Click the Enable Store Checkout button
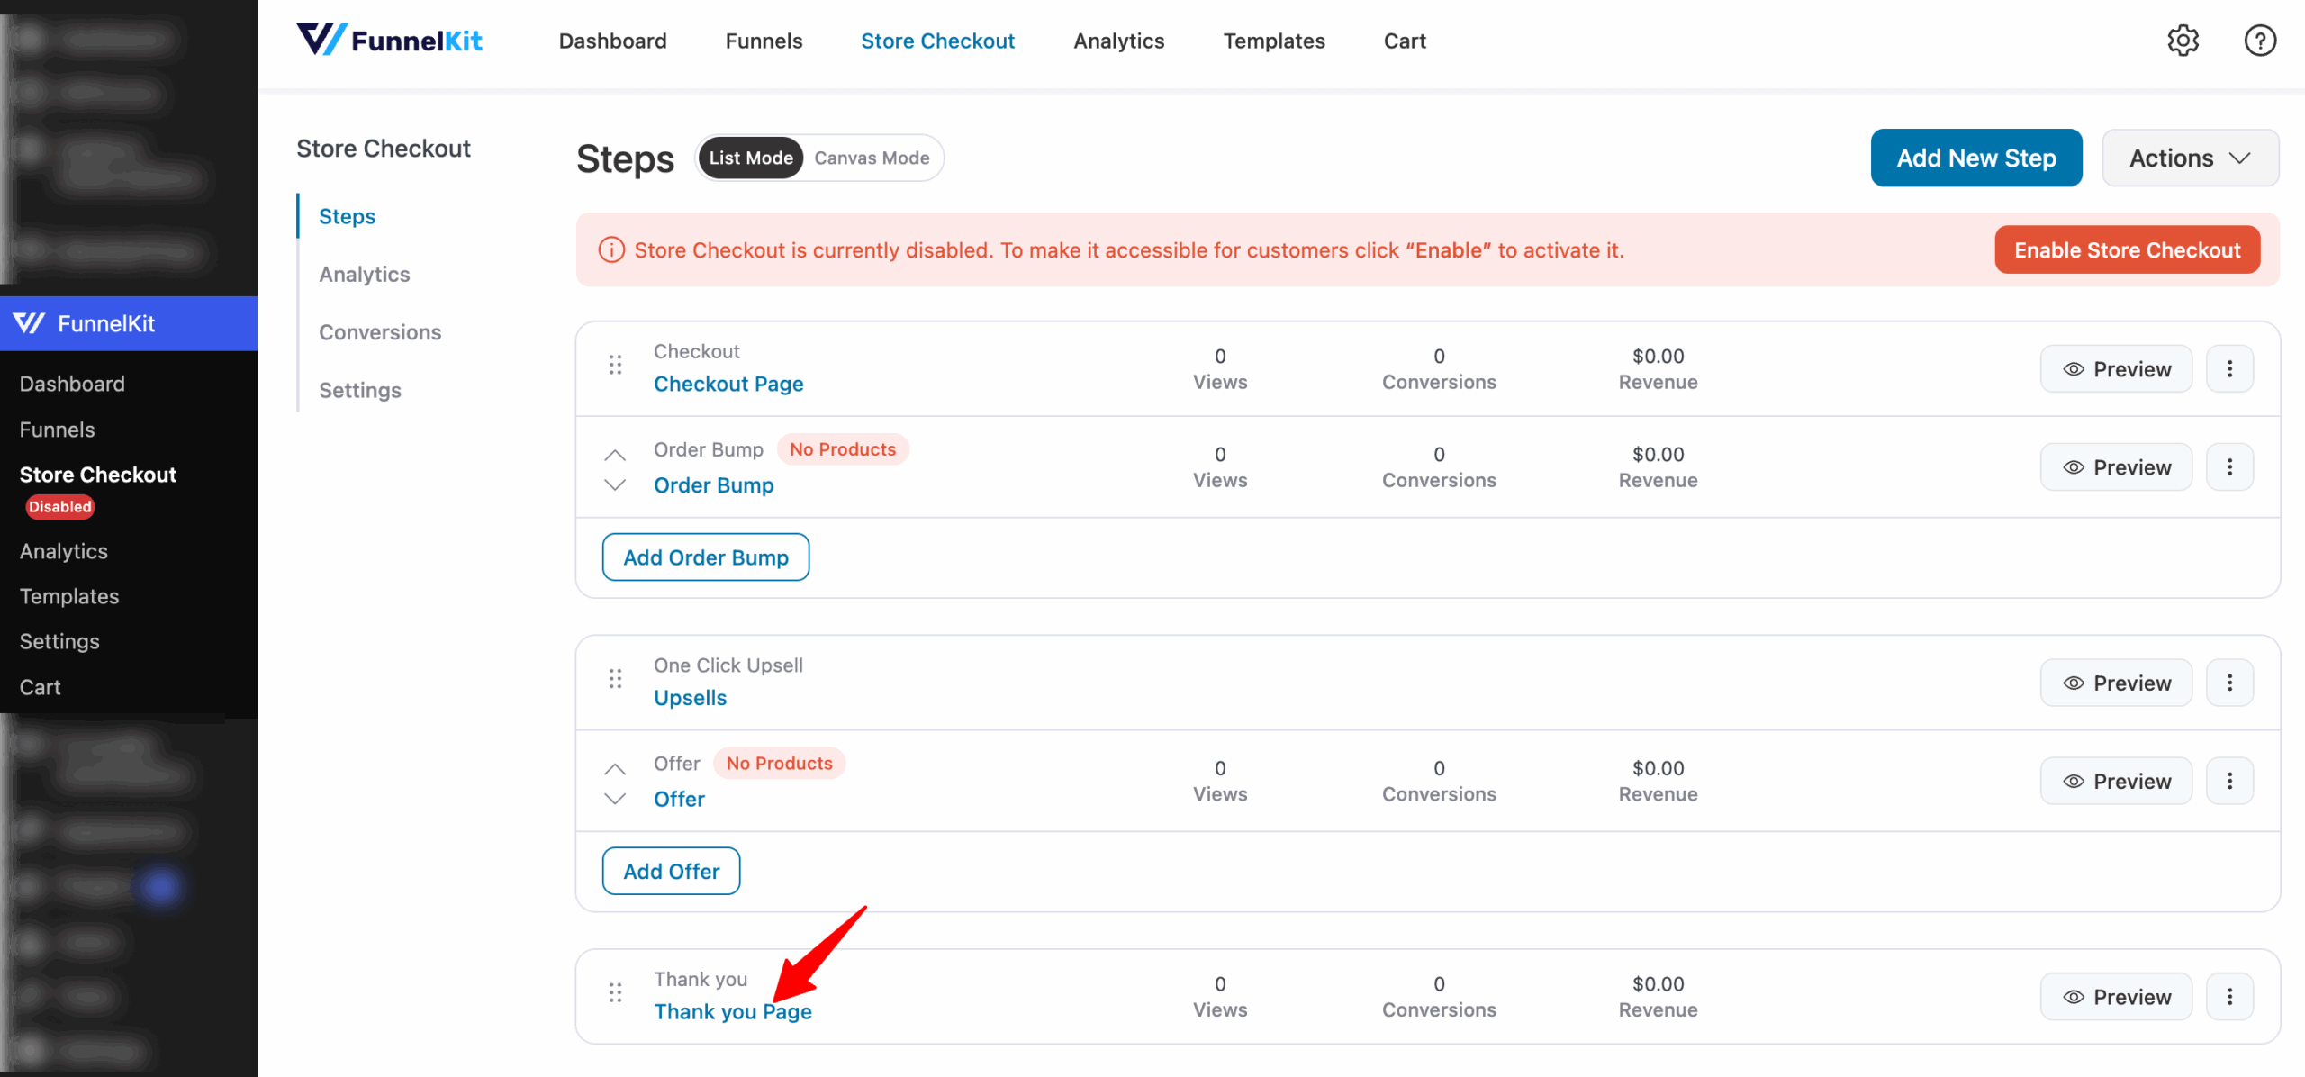This screenshot has height=1077, width=2305. tap(2127, 250)
